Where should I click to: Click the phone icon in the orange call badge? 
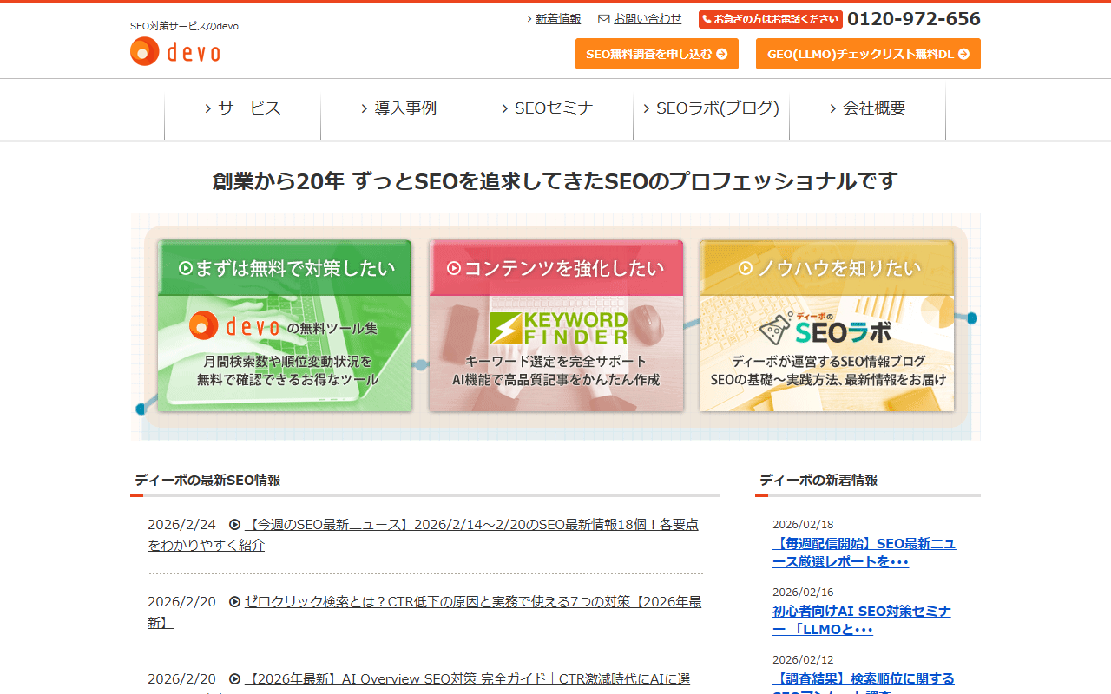[707, 19]
